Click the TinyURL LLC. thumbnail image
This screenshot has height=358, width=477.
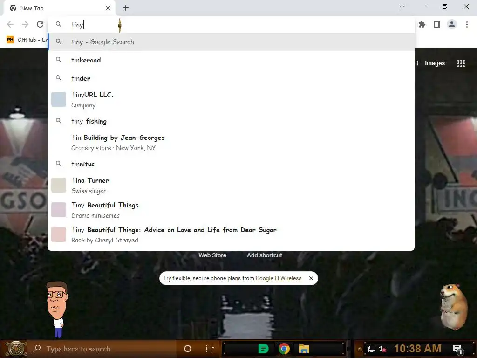59,99
